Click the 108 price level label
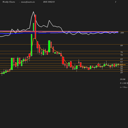This screenshot has height=128, width=128. [122, 33]
